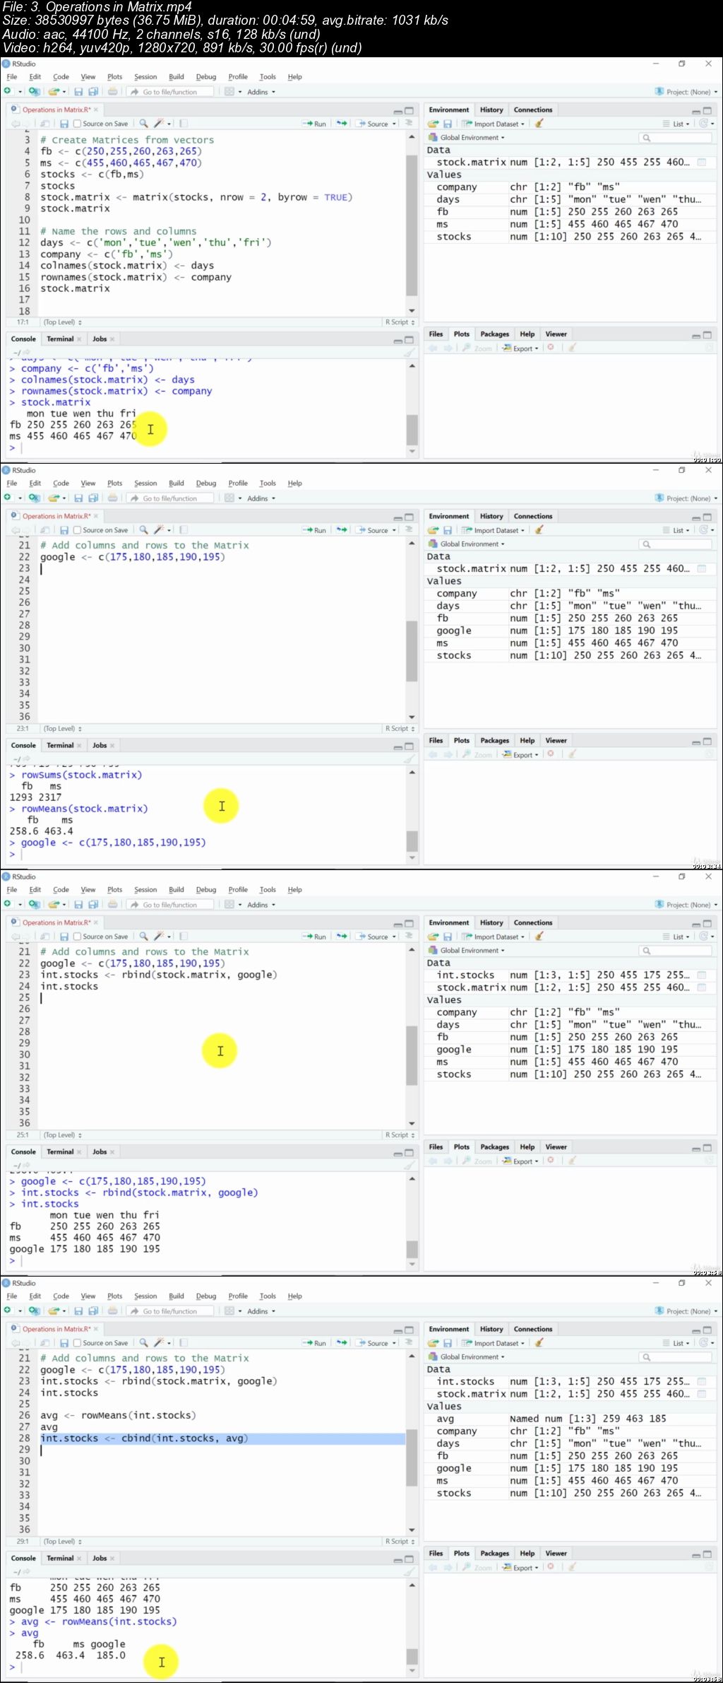Select 'int.stocks' row in third frame Environment
The width and height of the screenshot is (723, 1683).
569,975
